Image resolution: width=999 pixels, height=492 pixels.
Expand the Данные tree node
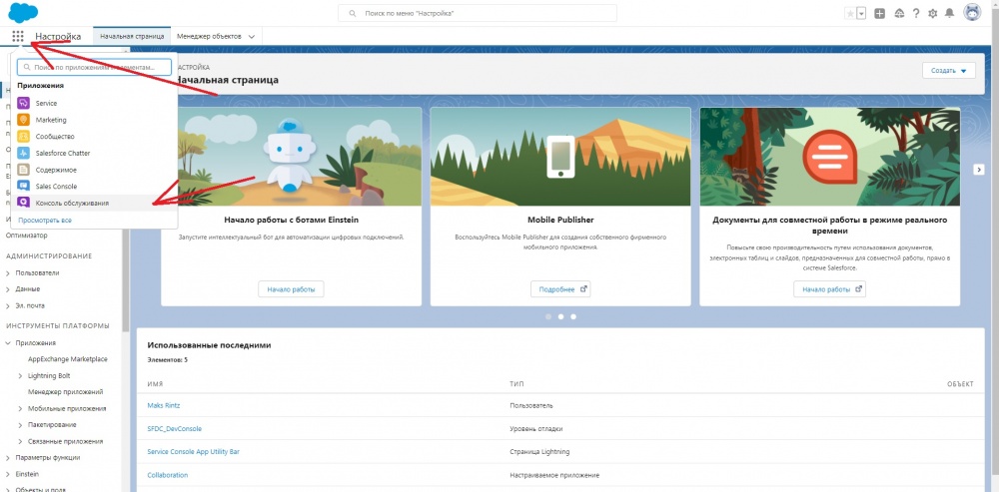8,289
